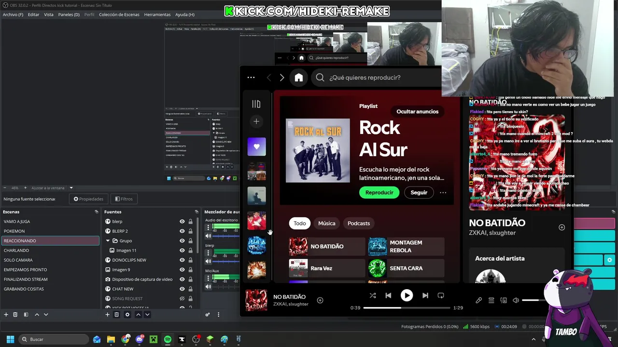Remove source with Fuentes trash icon

point(117,315)
